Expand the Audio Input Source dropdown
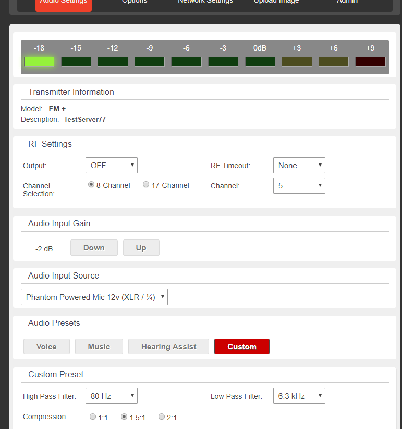Viewport: 402px width, 429px height. pyautogui.click(x=94, y=297)
